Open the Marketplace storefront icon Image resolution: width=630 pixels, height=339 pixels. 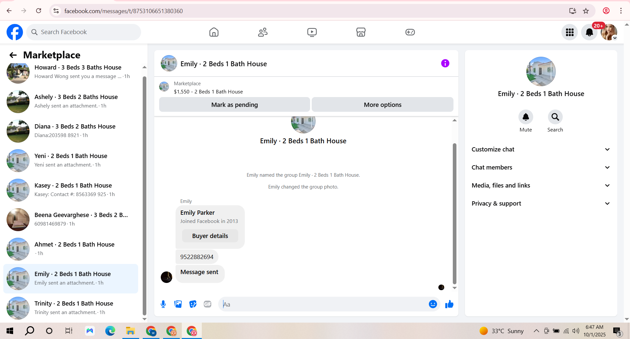361,32
